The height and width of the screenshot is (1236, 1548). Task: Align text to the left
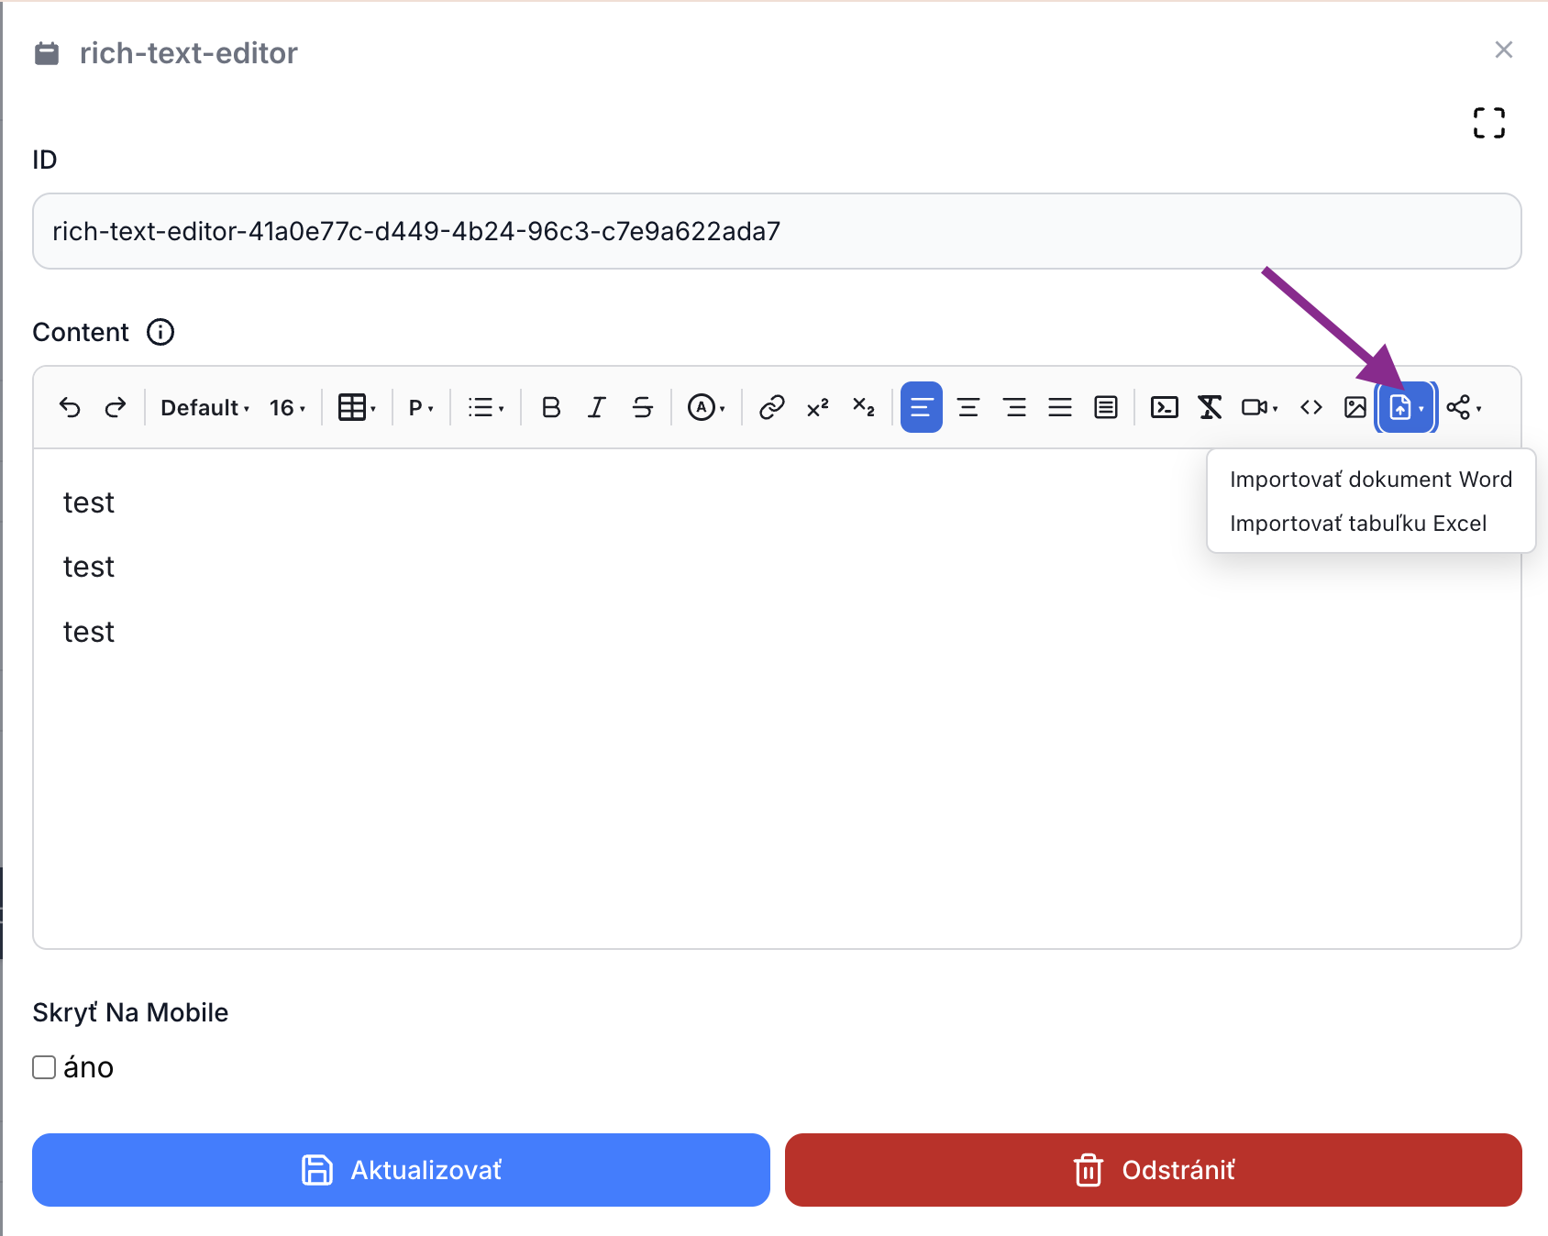click(922, 407)
